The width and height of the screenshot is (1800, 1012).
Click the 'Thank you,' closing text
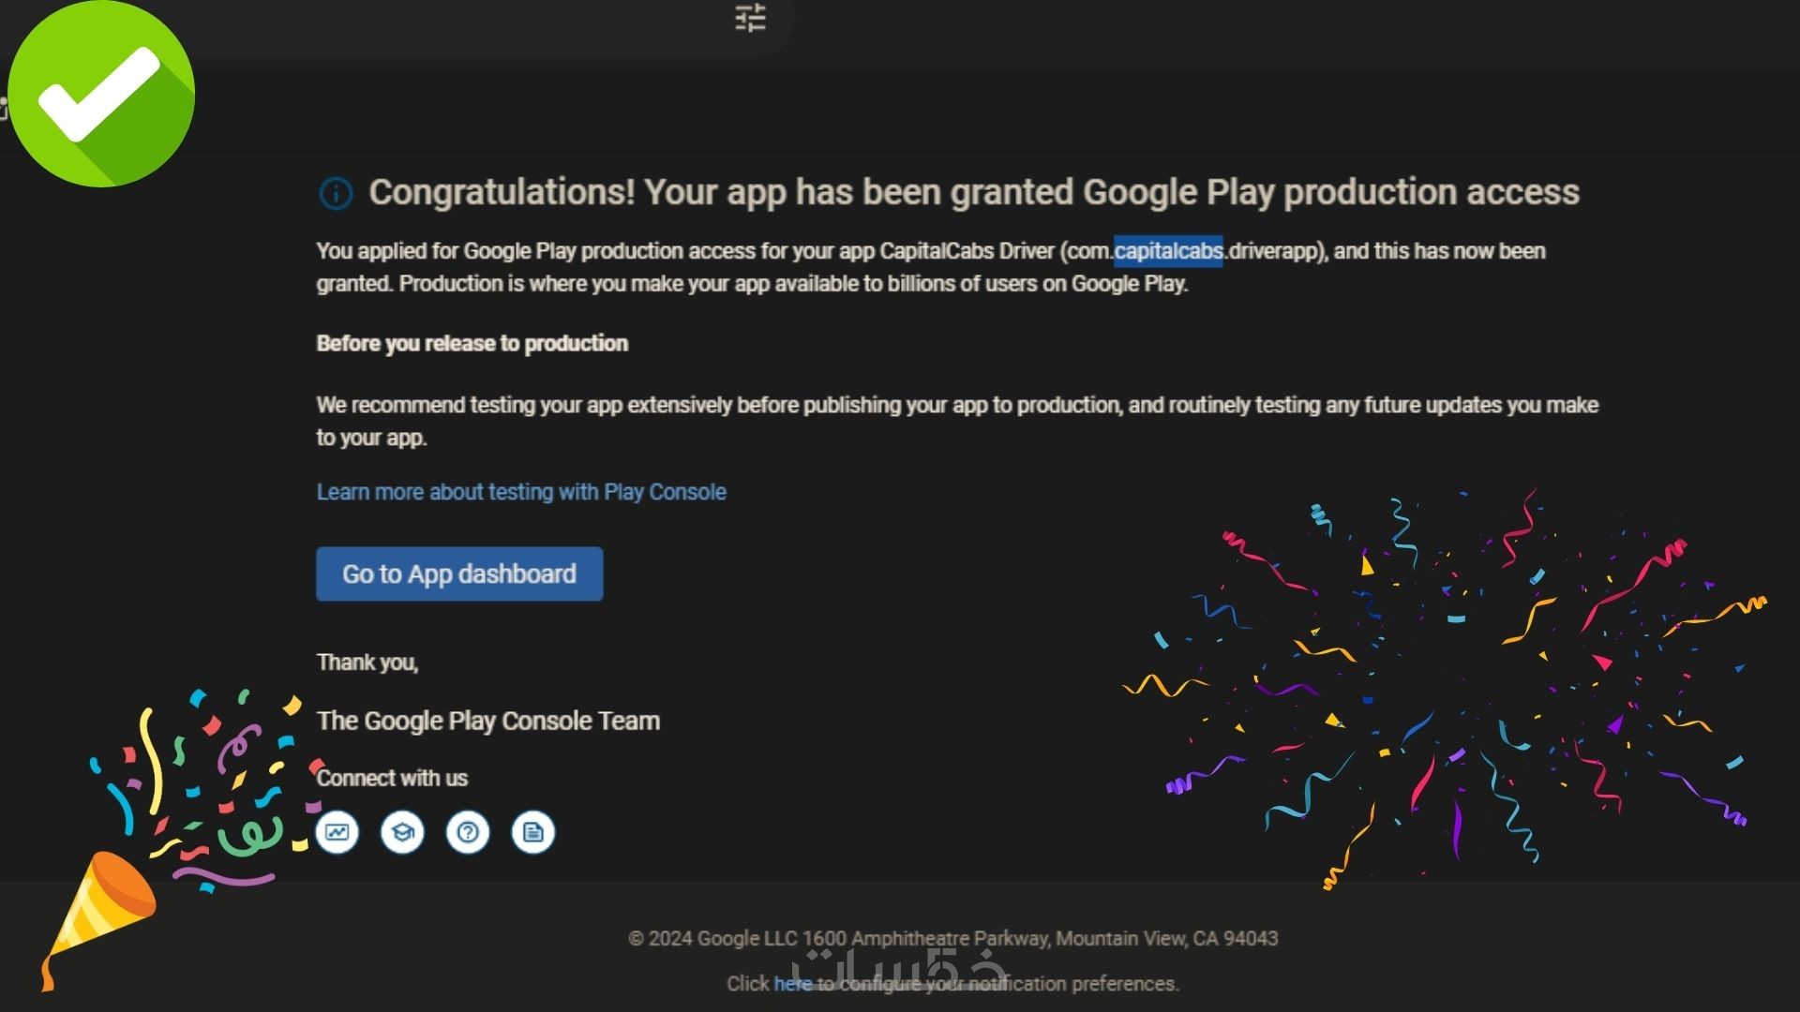pos(367,662)
